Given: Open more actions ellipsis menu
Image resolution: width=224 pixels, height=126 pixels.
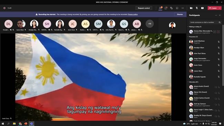Looking at the screenshot, I should (x=183, y=8).
